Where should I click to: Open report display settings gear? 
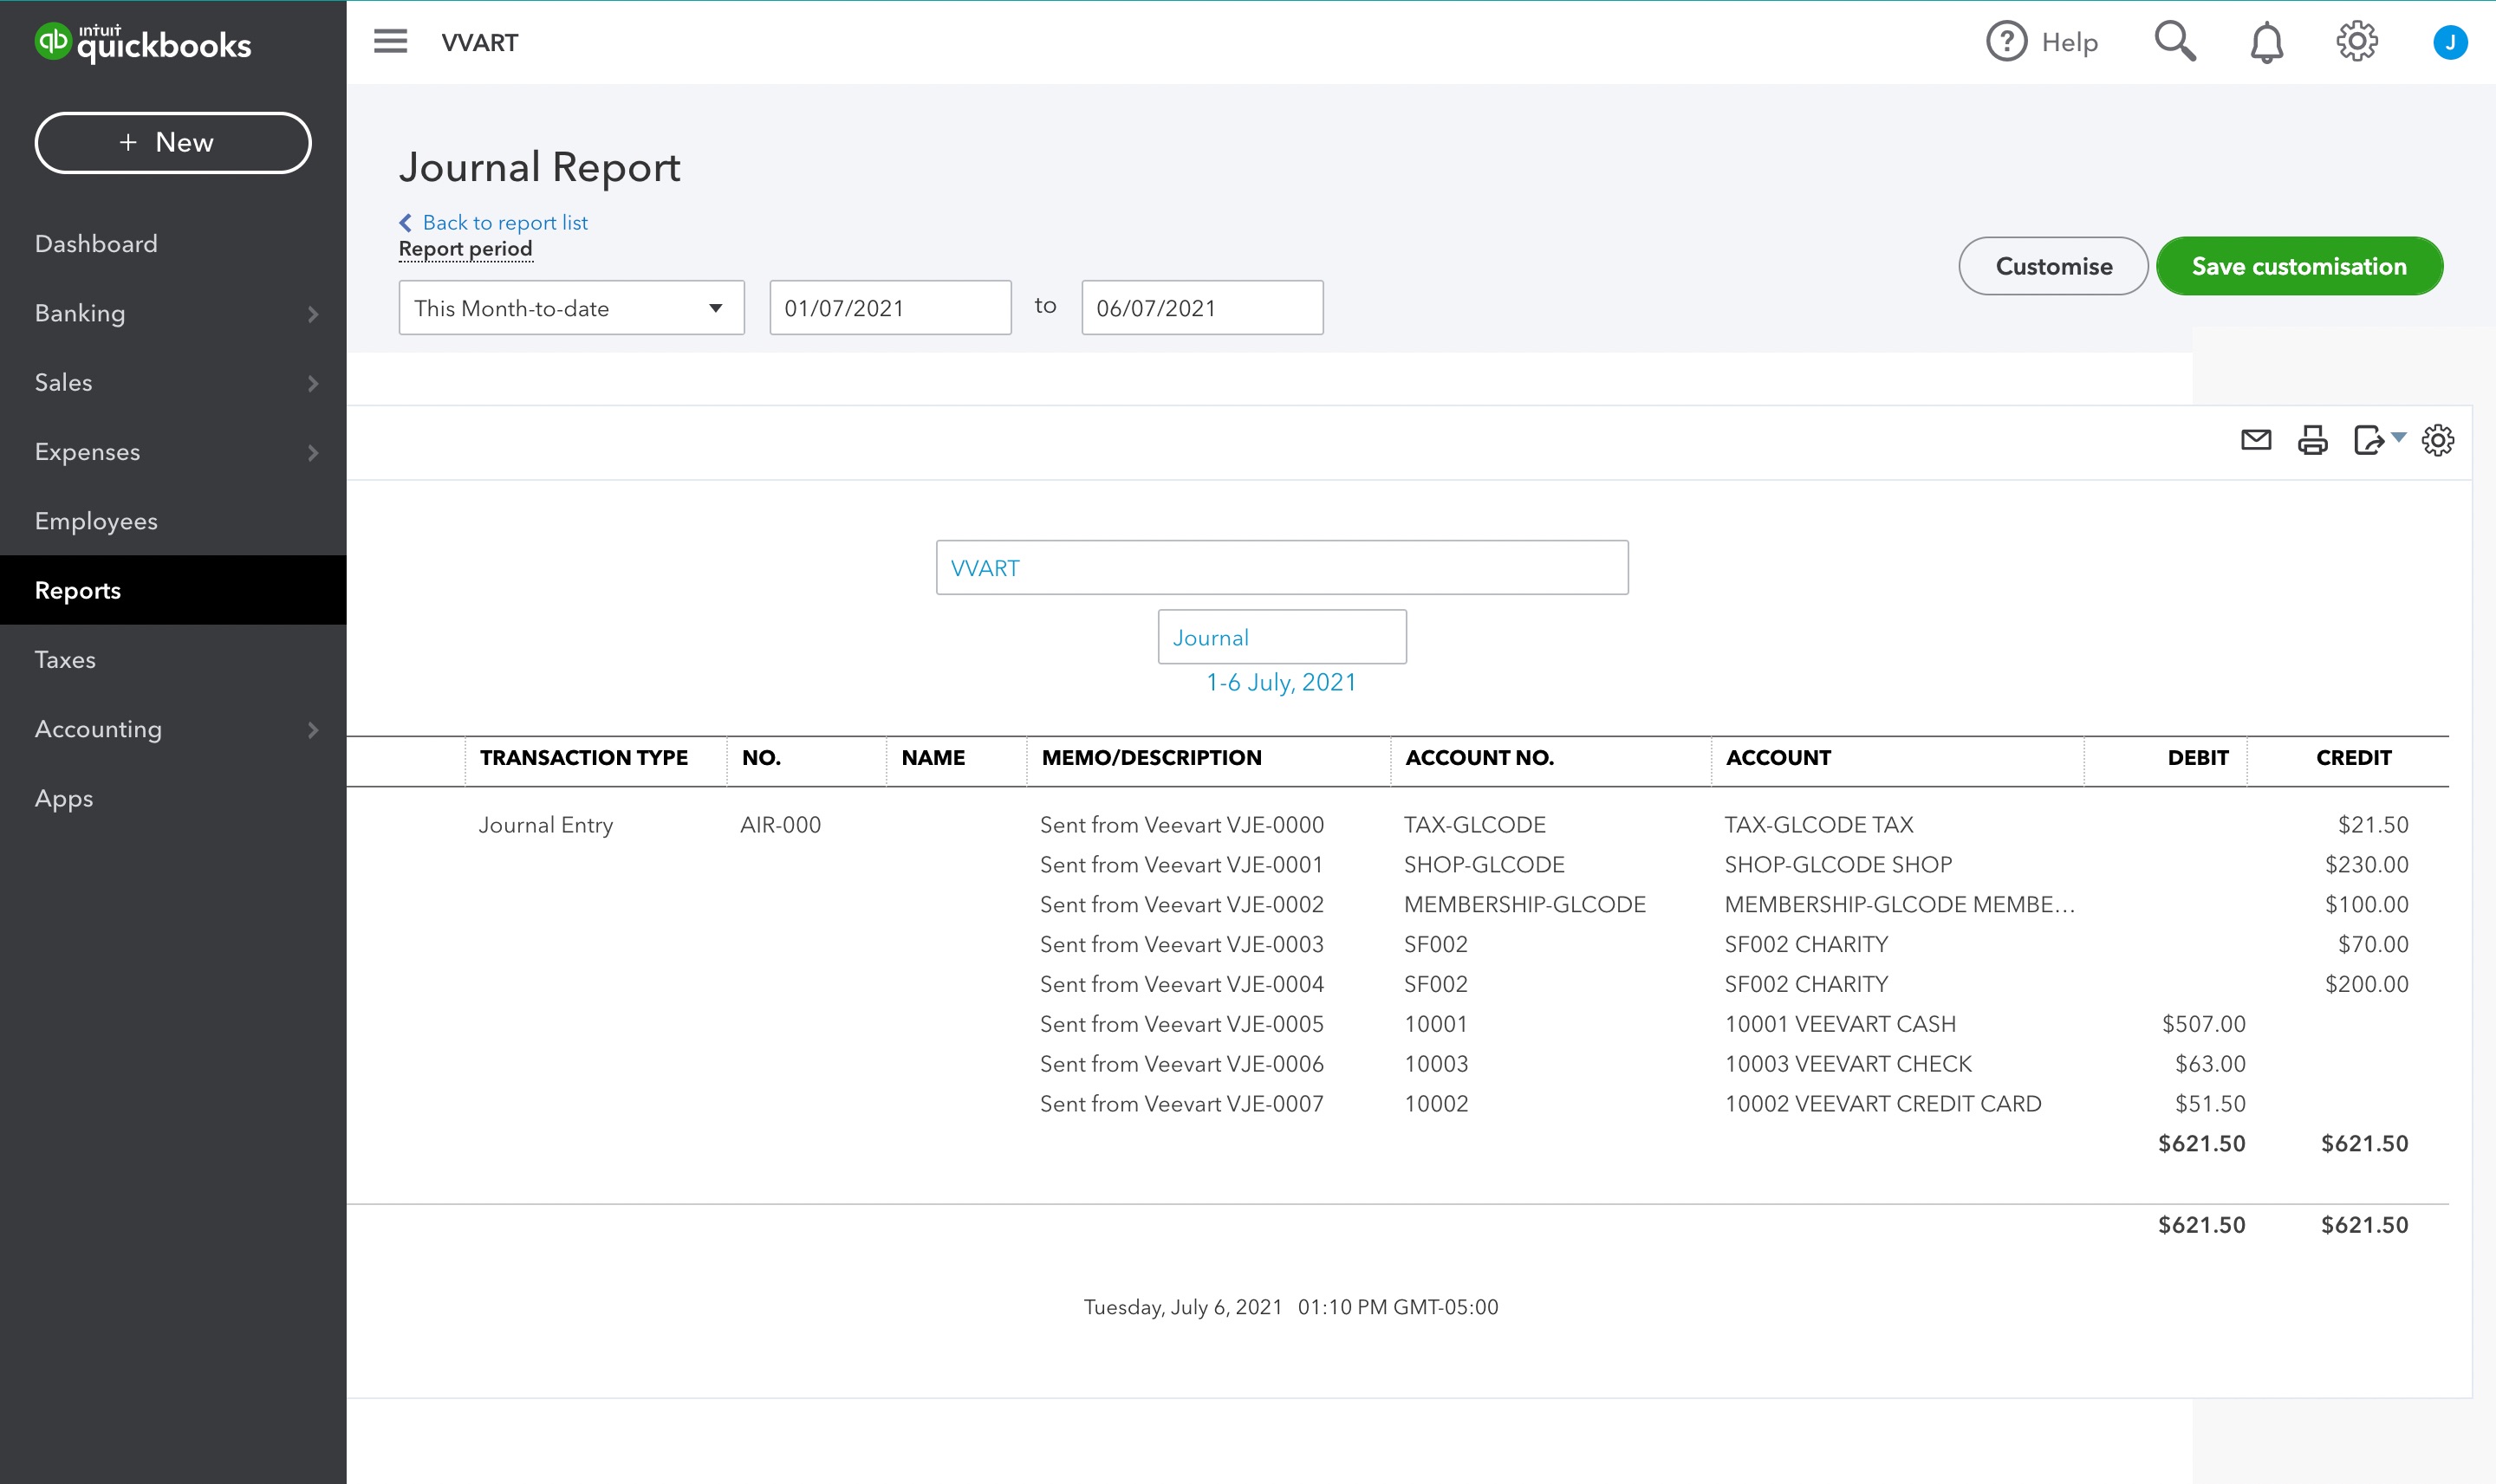2439,440
